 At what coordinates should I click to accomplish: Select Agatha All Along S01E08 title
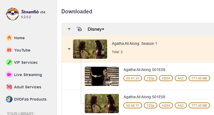point(144,97)
